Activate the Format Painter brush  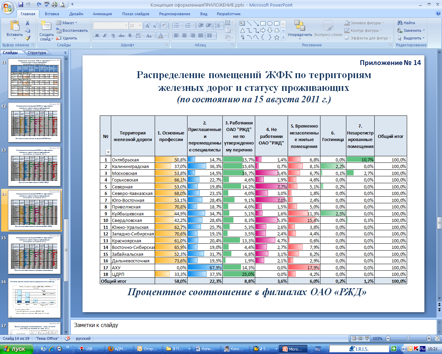28,38
